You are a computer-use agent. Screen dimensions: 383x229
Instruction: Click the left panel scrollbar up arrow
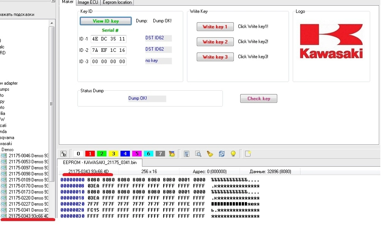[x=52, y=23]
